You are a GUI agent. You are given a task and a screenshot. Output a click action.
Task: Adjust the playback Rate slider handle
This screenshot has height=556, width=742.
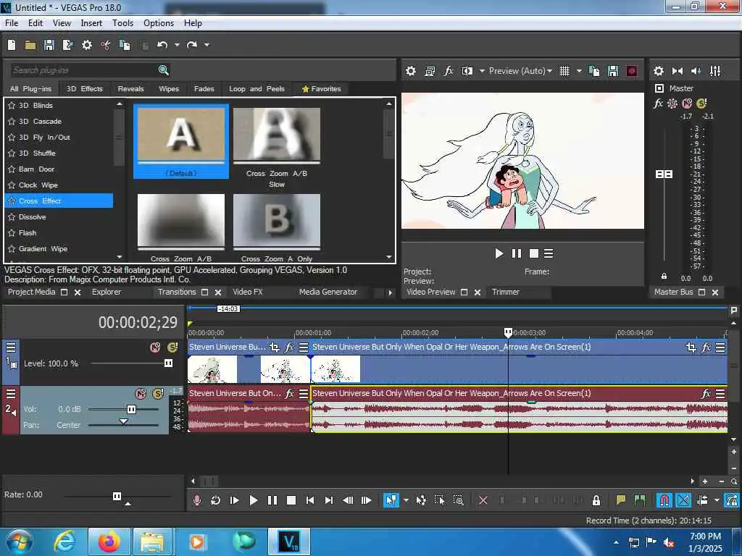117,496
